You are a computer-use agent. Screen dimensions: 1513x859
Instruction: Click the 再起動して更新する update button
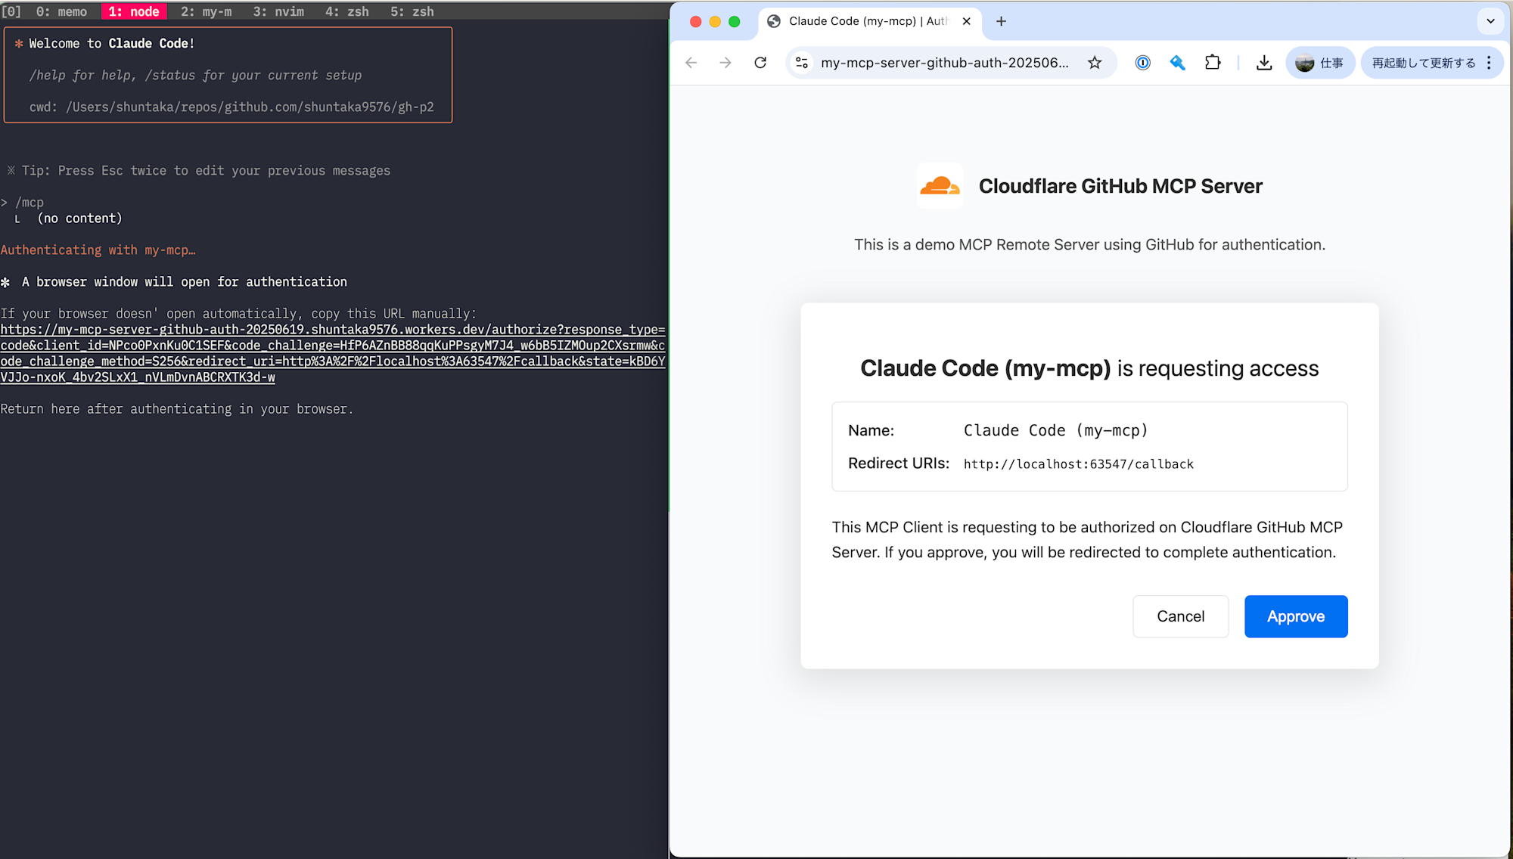pyautogui.click(x=1423, y=63)
